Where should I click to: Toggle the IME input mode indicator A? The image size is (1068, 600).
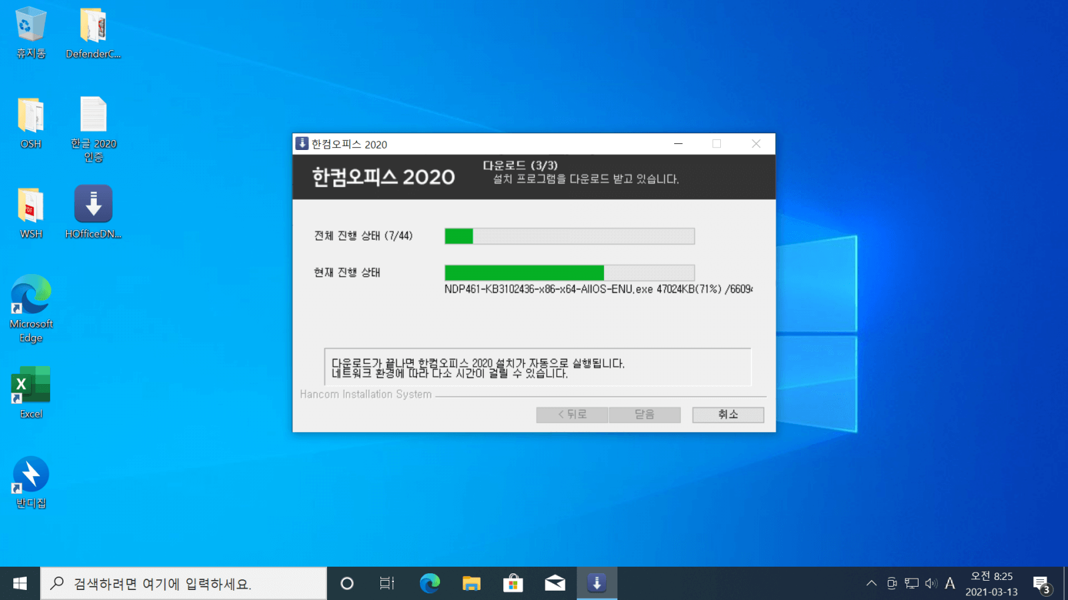coord(950,583)
